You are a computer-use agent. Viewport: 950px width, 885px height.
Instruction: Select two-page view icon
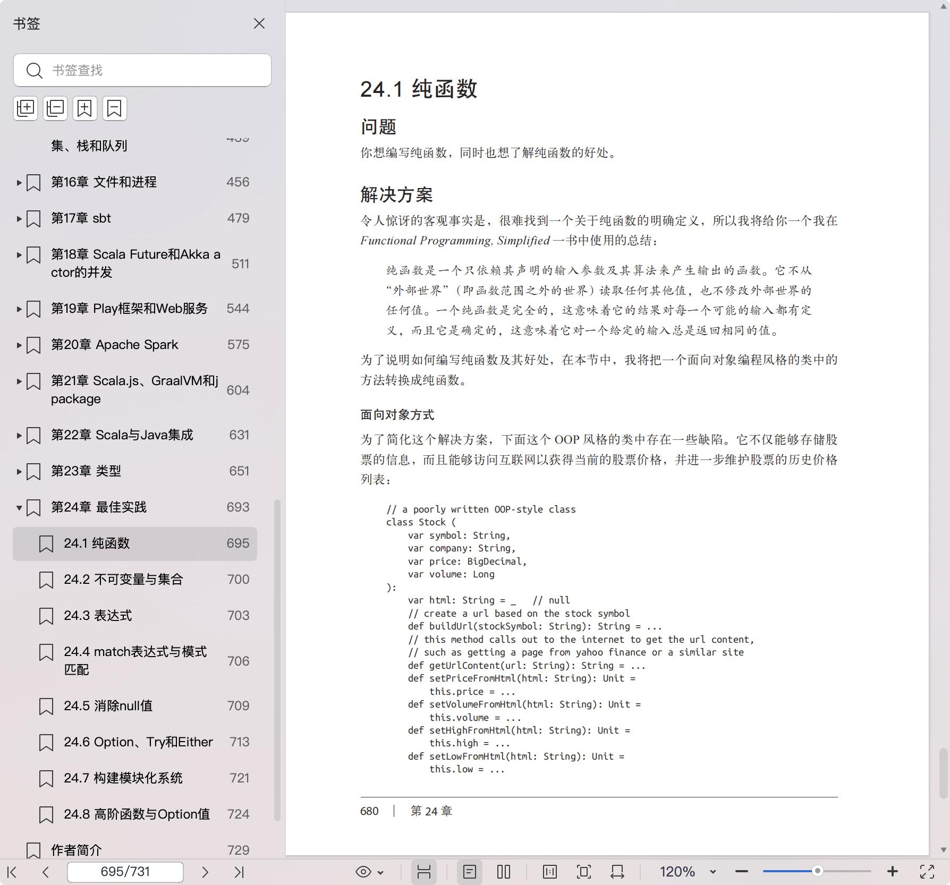point(504,872)
